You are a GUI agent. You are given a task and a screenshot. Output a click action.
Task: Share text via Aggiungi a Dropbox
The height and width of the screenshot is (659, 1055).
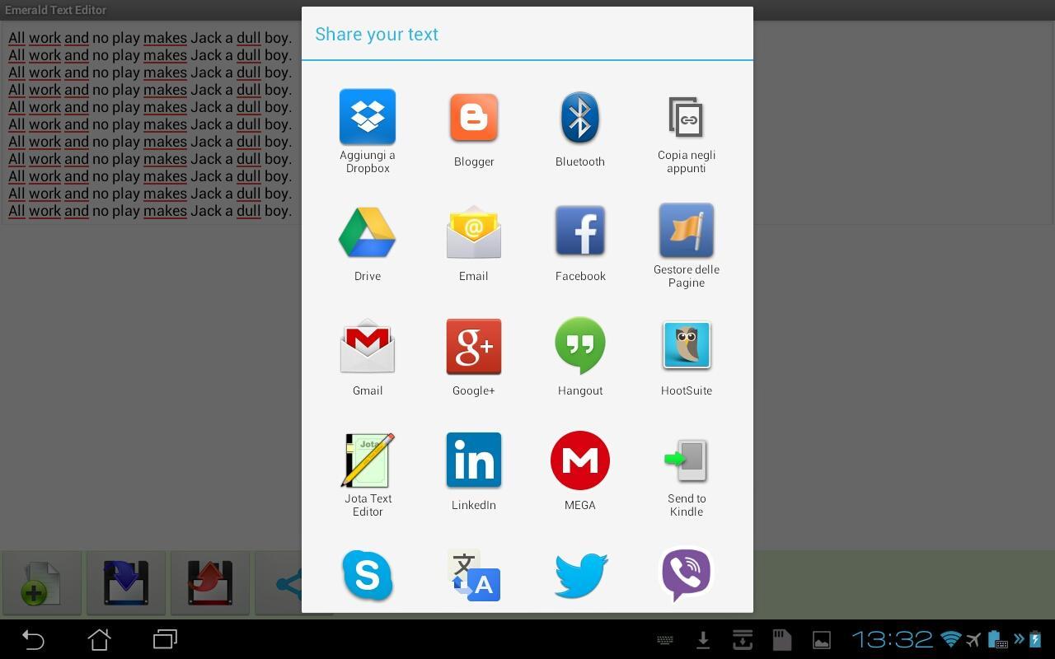pyautogui.click(x=368, y=132)
